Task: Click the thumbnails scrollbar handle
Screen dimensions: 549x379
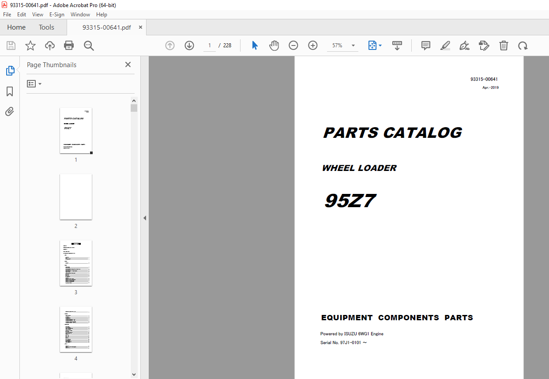Action: [x=134, y=108]
